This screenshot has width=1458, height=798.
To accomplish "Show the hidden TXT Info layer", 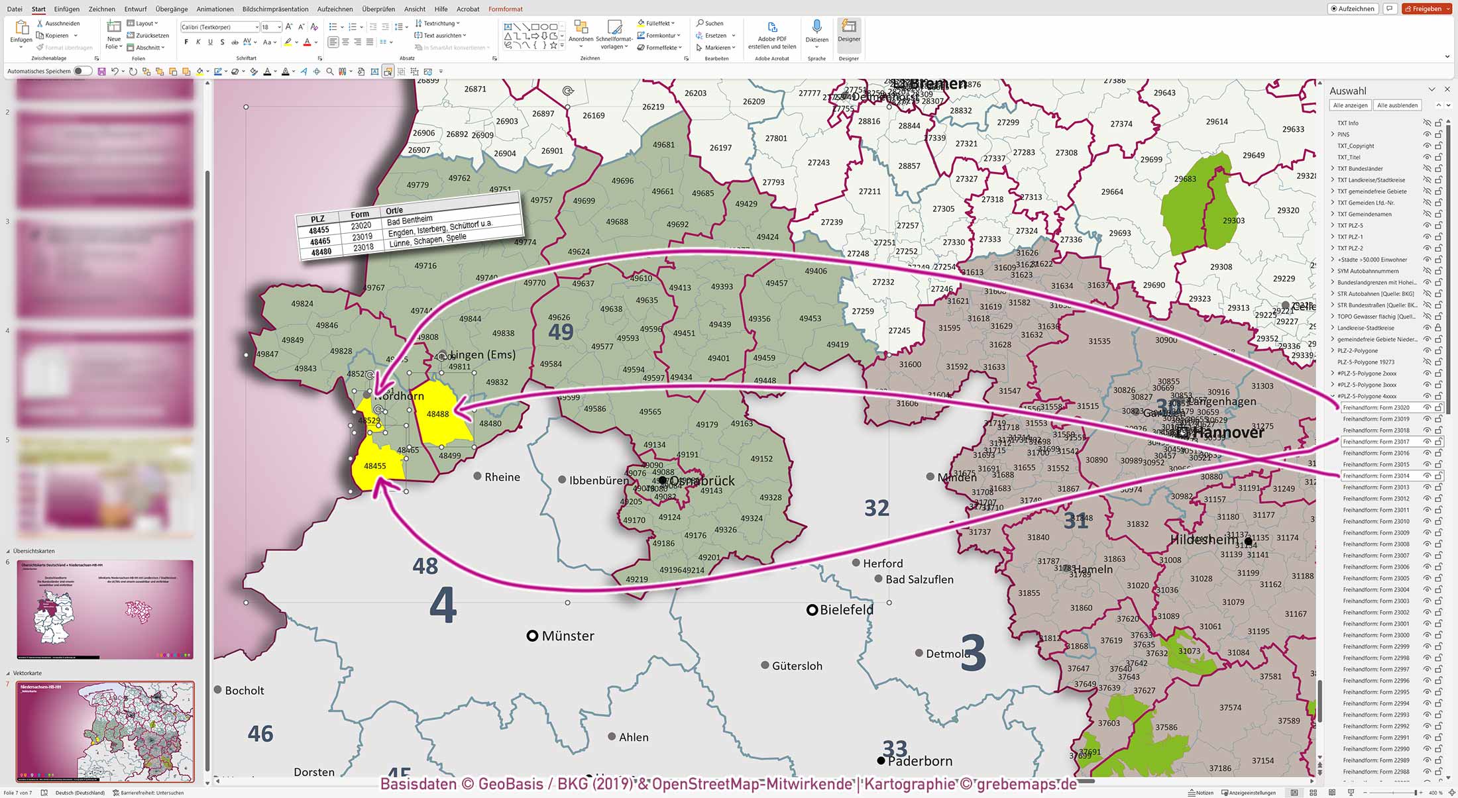I will [1426, 123].
